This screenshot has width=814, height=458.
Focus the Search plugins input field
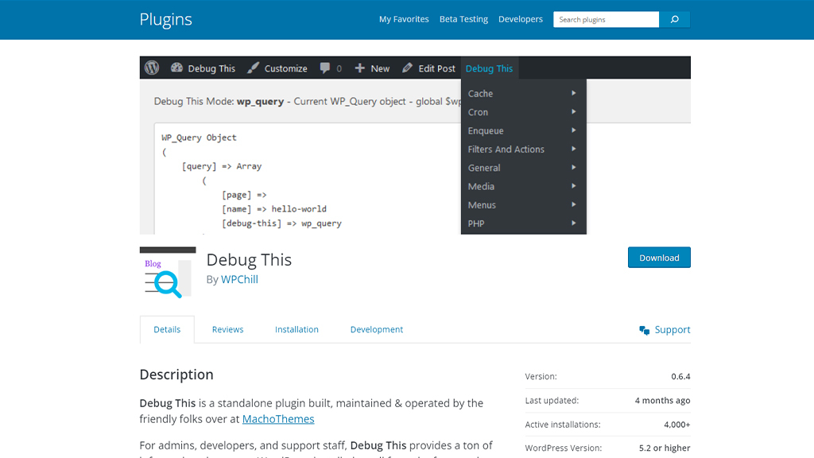pos(606,20)
